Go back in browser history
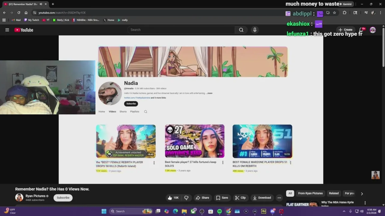The width and height of the screenshot is (385, 216). click(4, 13)
